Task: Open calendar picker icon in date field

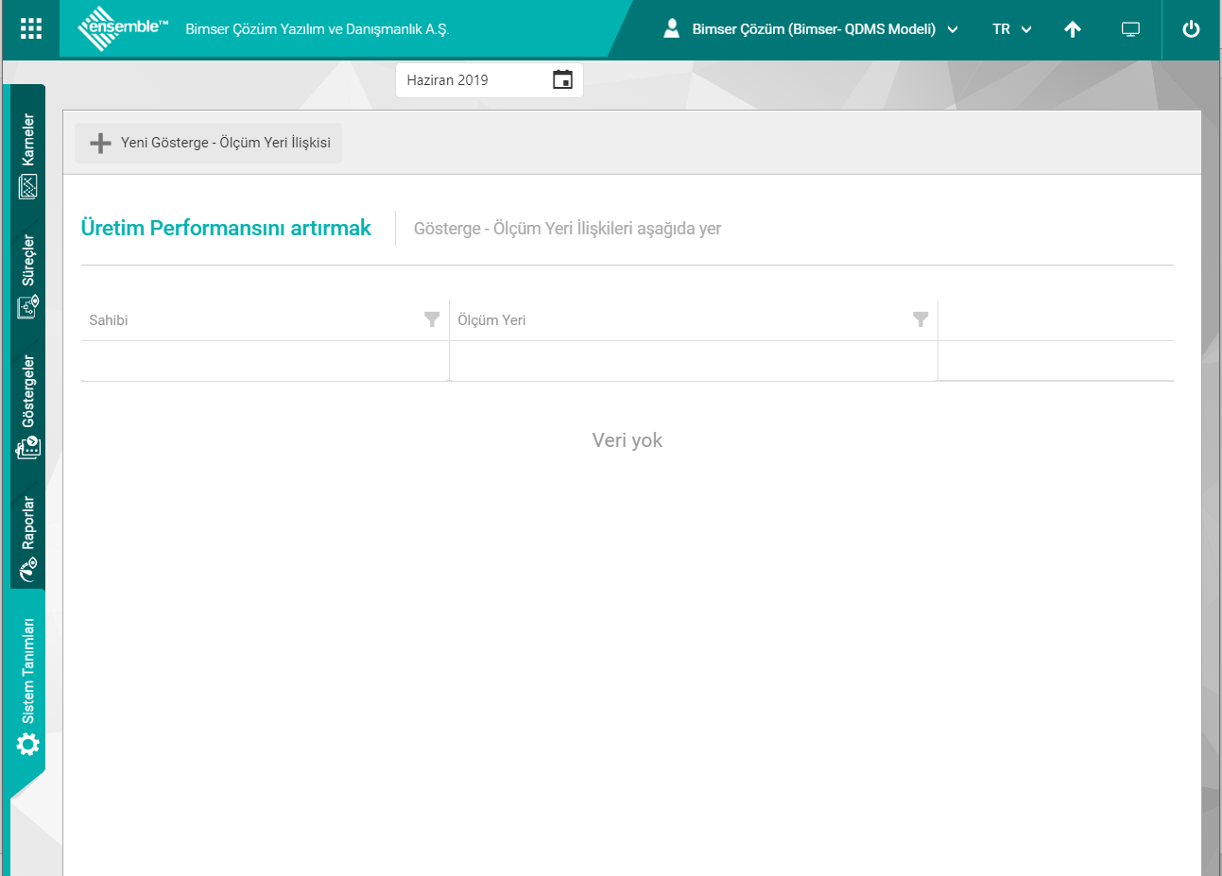Action: [562, 80]
